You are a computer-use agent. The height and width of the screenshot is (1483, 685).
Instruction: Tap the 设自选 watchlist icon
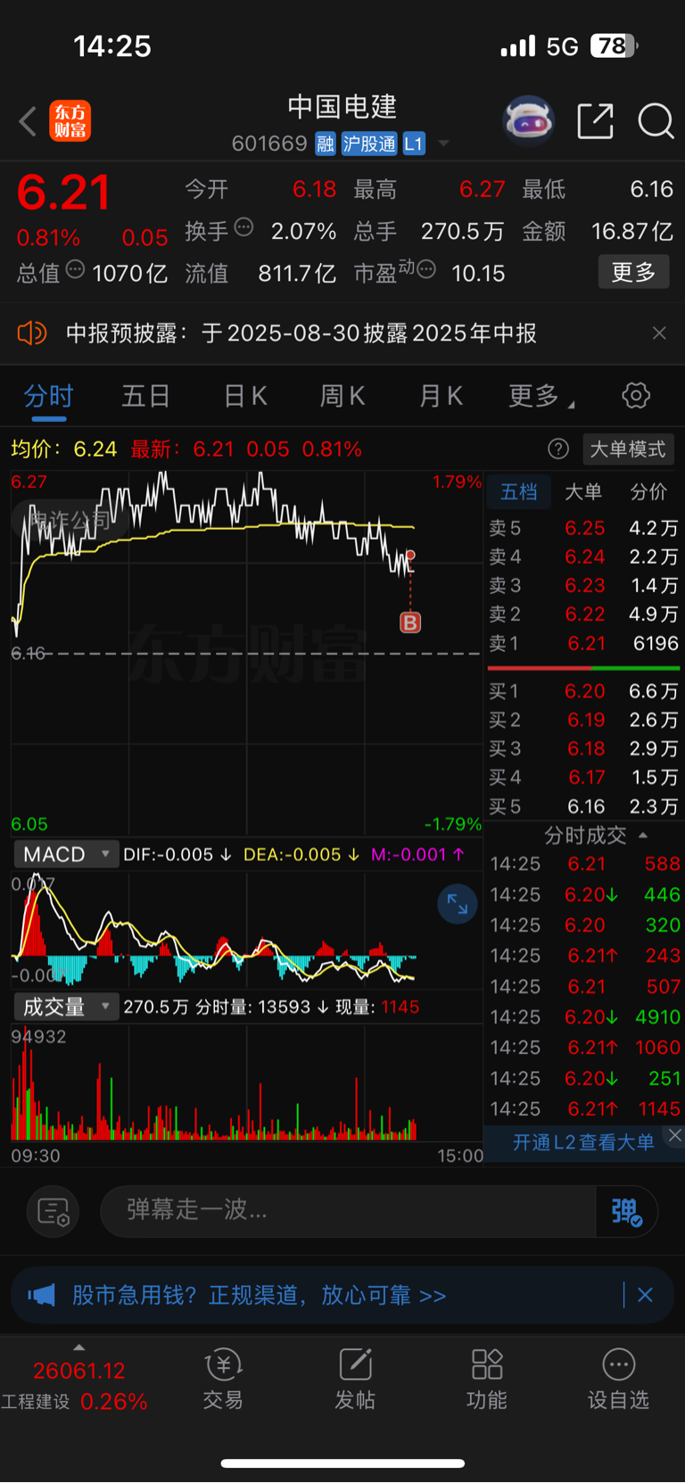(x=618, y=1379)
